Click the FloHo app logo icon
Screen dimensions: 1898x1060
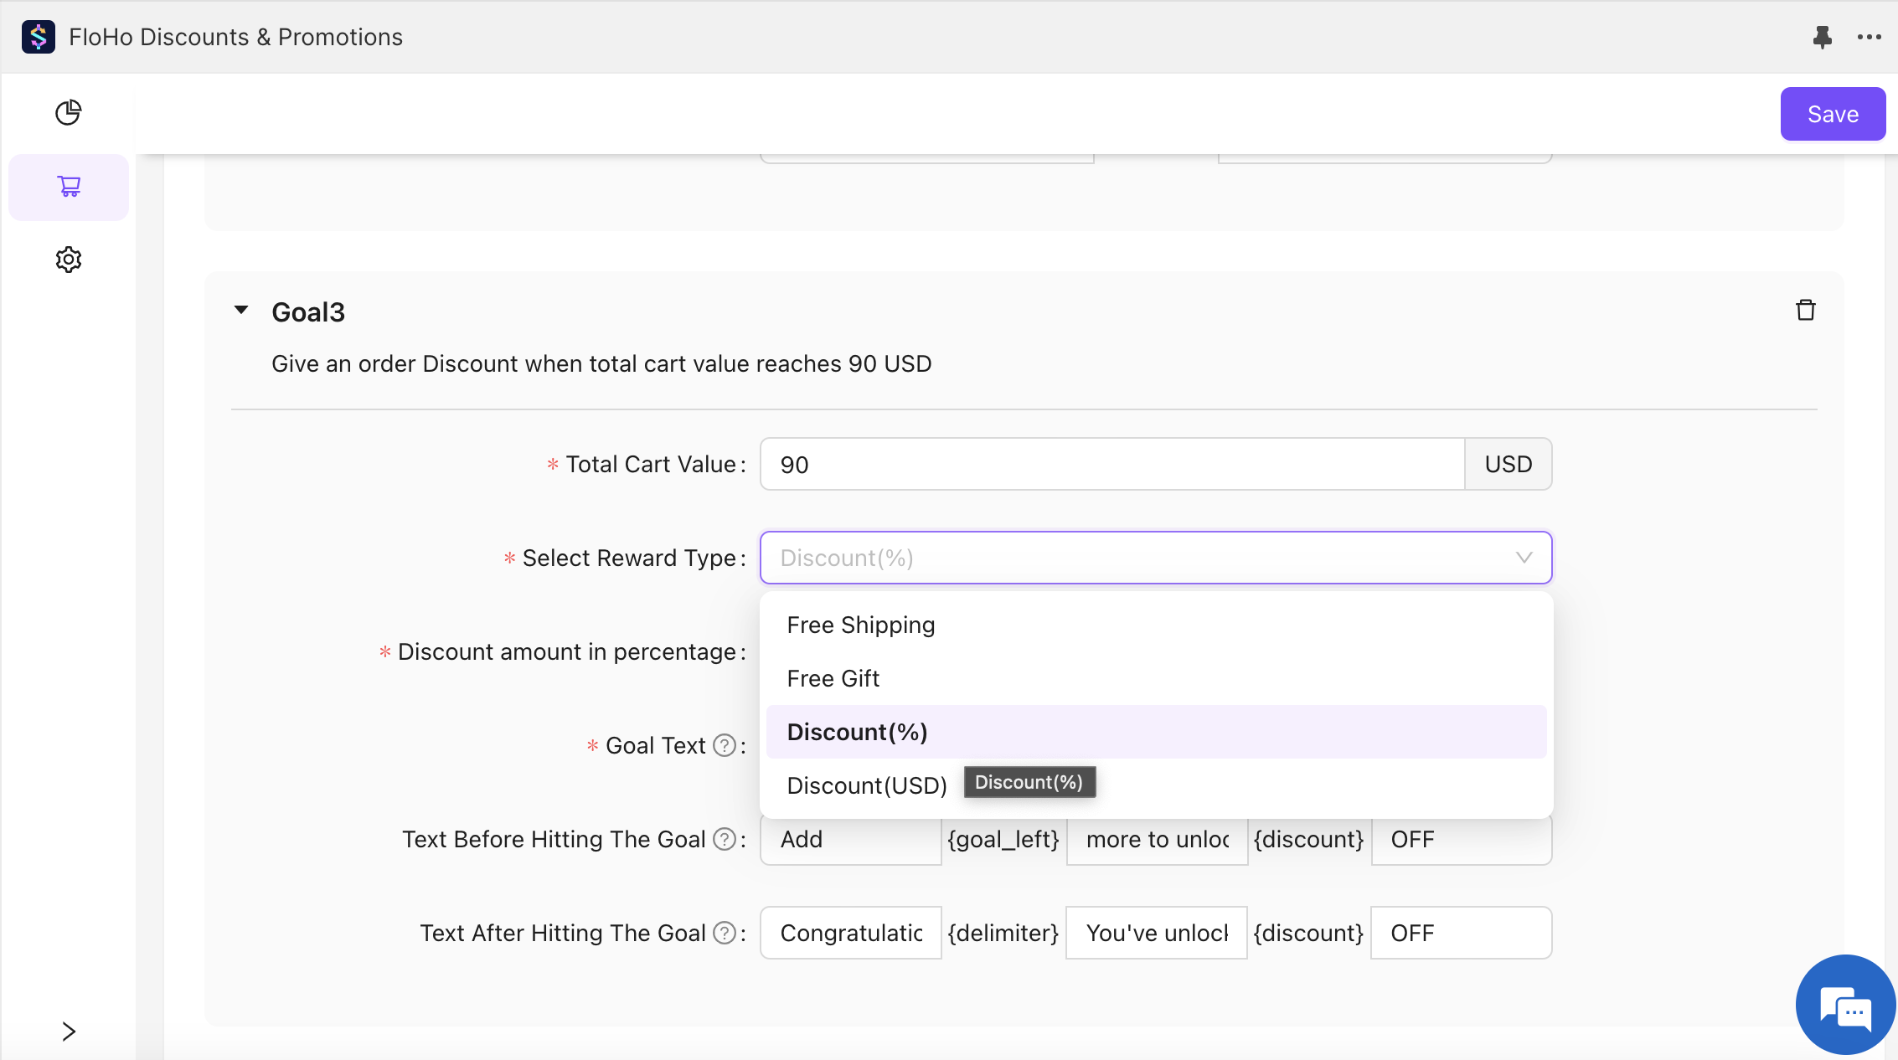point(39,37)
